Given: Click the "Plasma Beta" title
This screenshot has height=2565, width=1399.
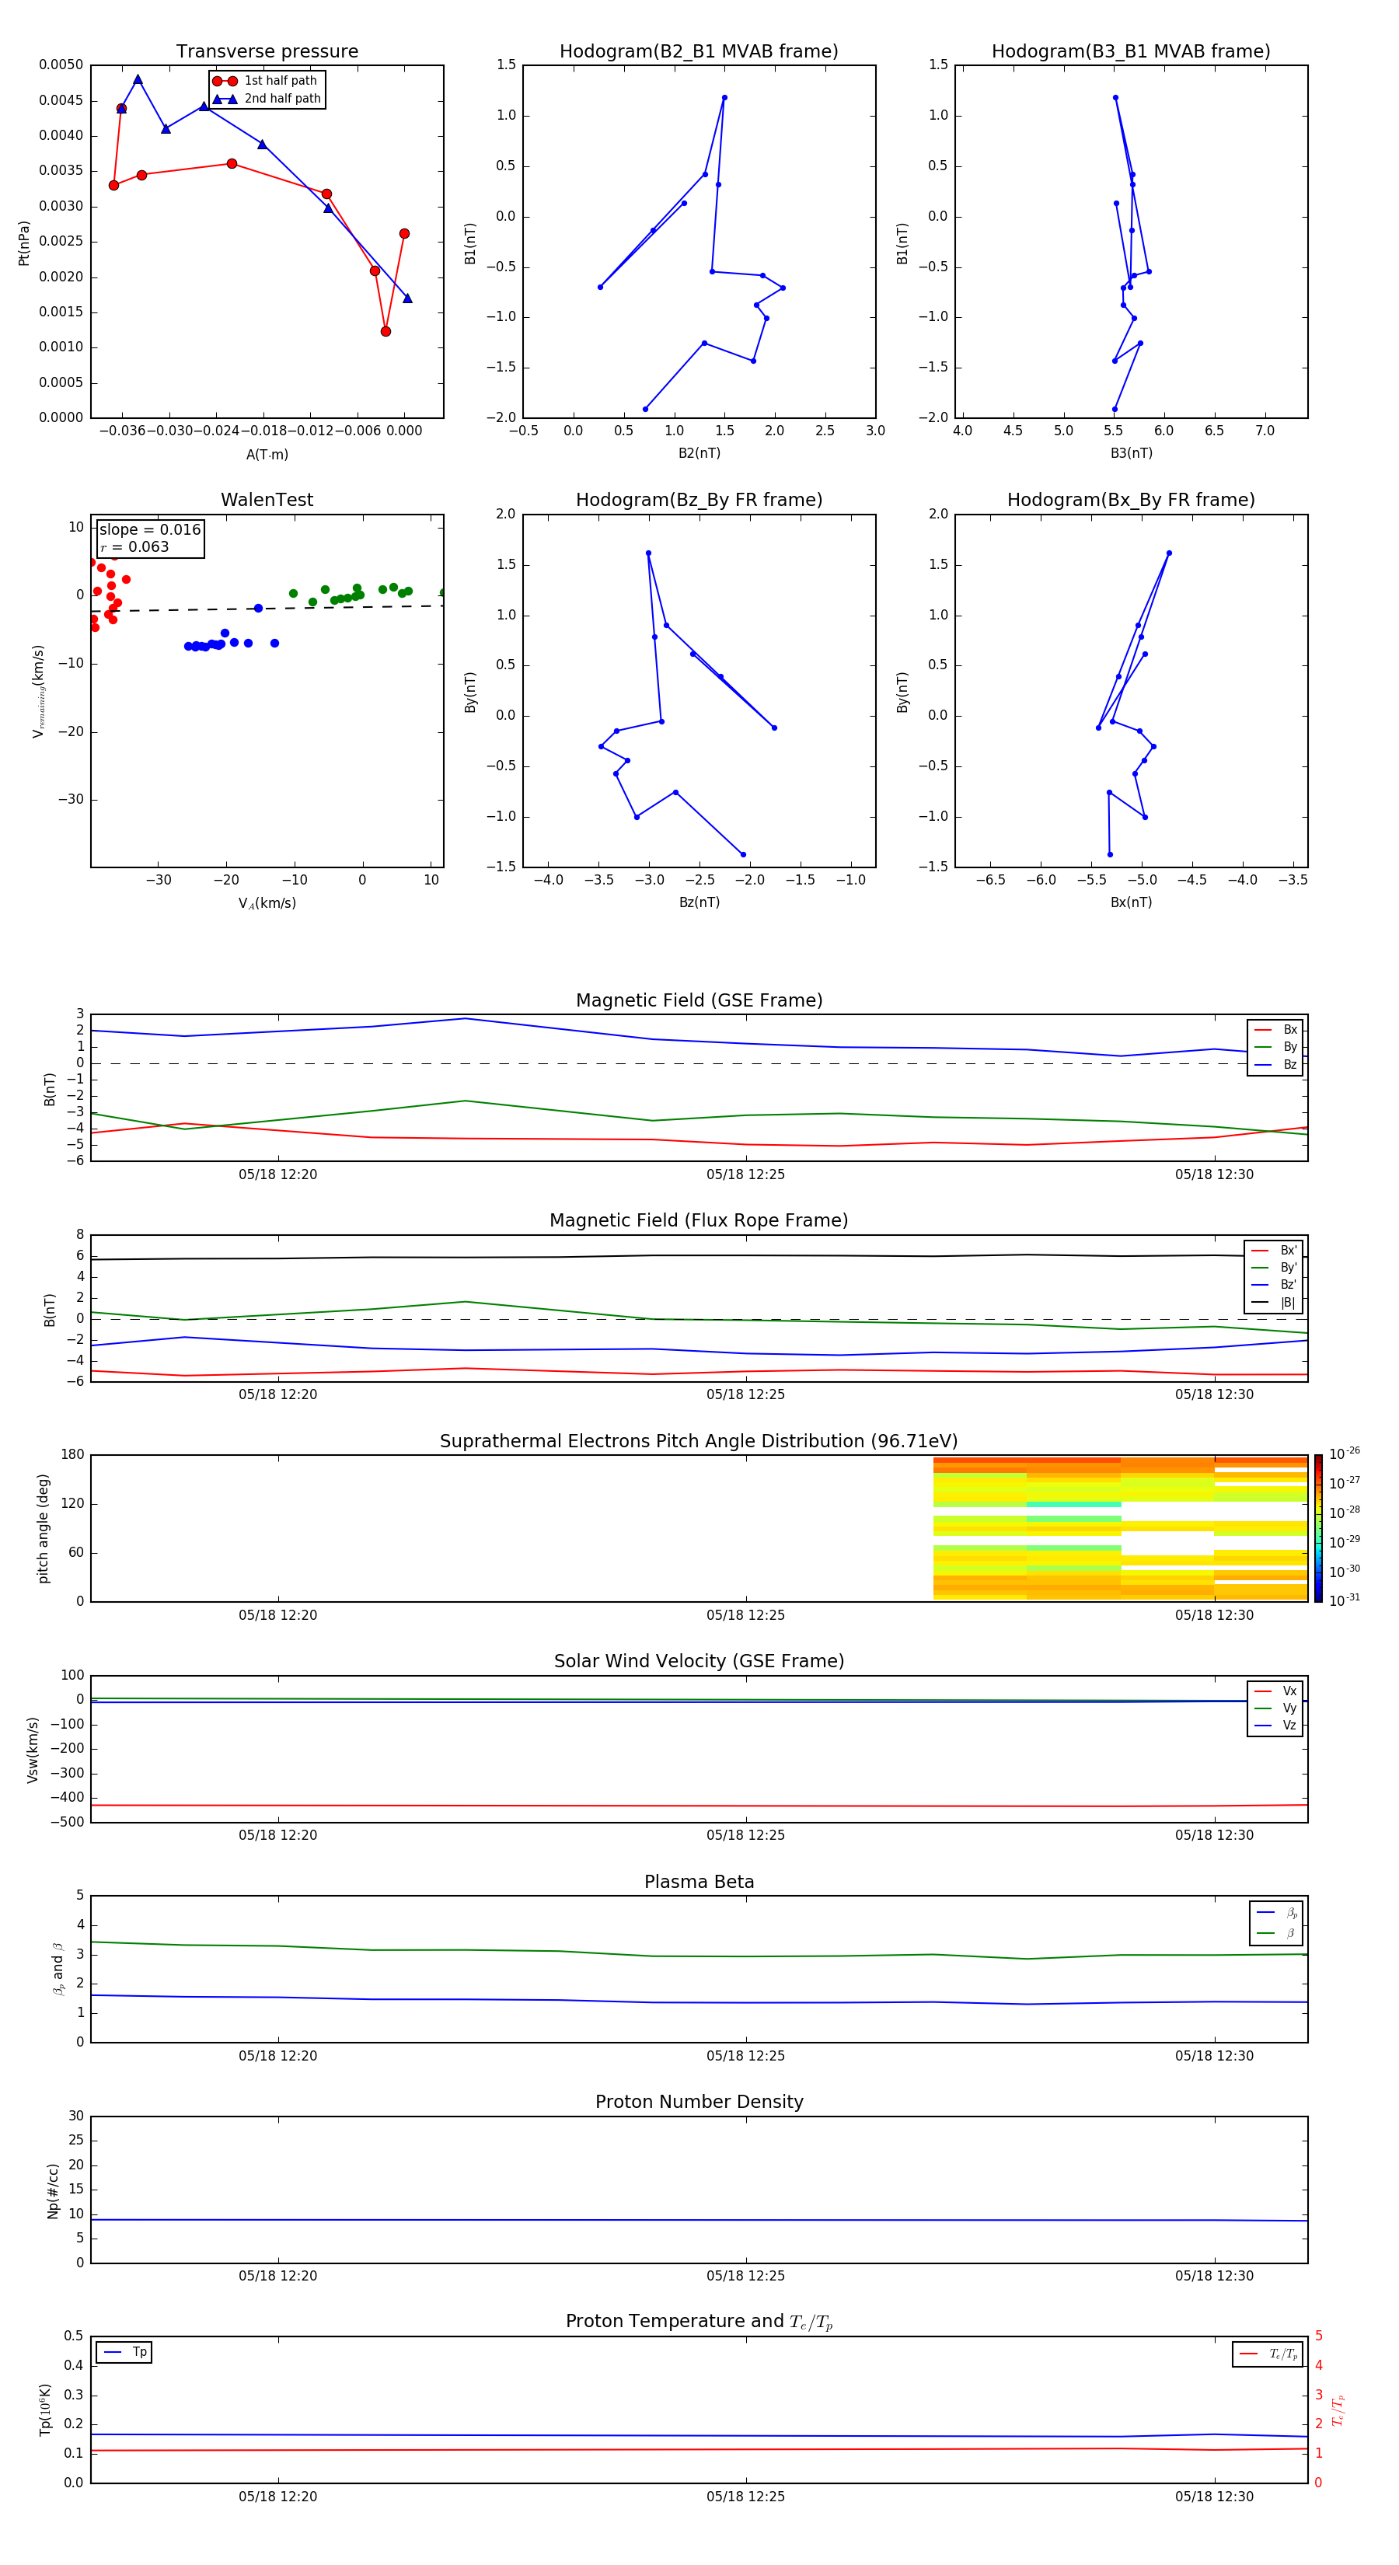Looking at the screenshot, I should 699,1883.
